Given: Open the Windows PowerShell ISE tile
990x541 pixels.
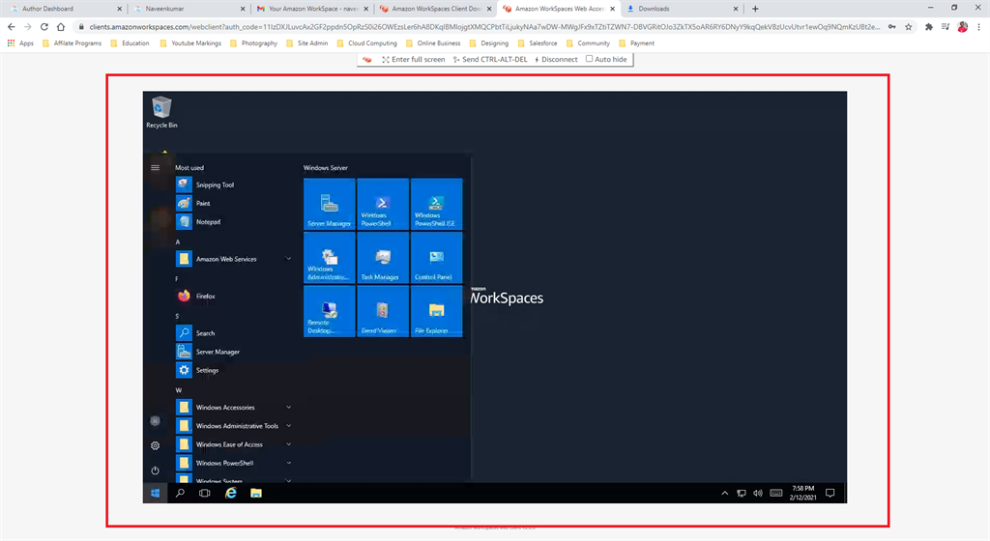Looking at the screenshot, I should [436, 204].
